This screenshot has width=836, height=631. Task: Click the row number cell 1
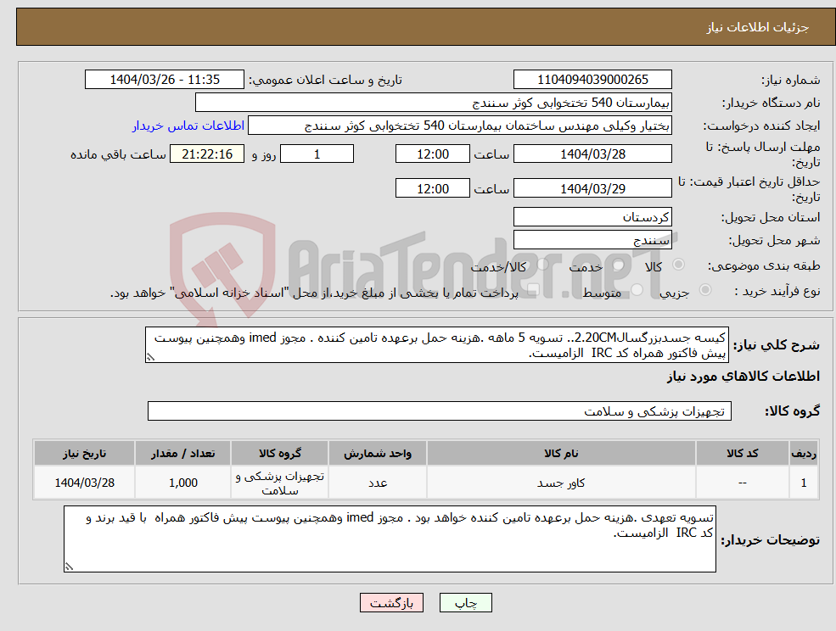804,483
